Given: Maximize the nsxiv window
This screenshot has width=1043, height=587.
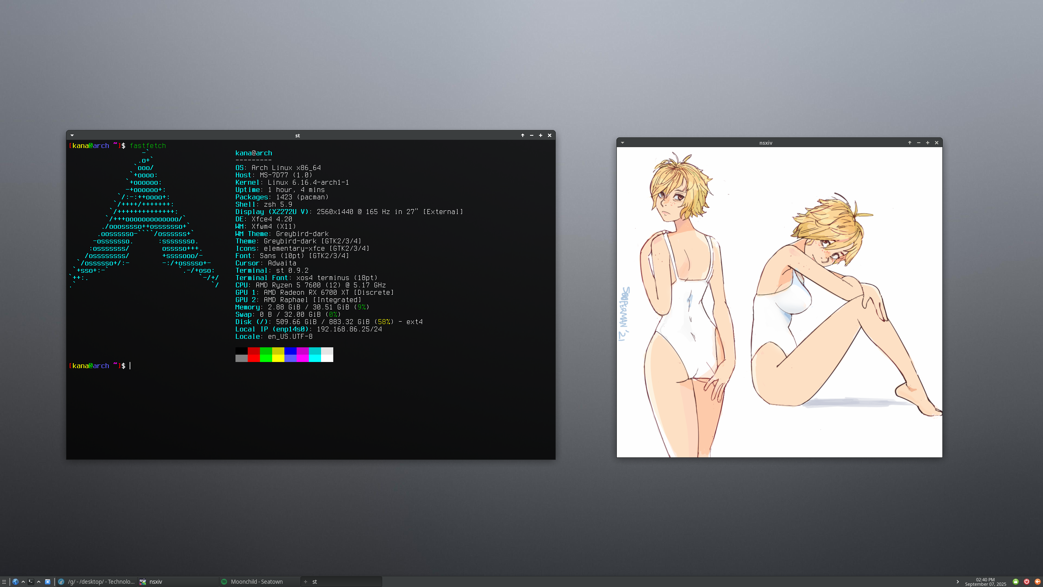Looking at the screenshot, I should [x=928, y=143].
